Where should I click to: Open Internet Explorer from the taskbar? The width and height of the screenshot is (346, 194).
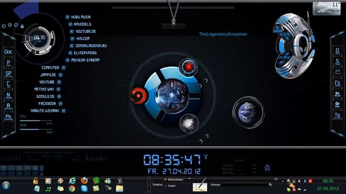72,181
